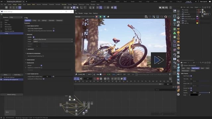The height and width of the screenshot is (119, 212).
Task: Switch to the Overrides tab
Action: tap(51, 20)
